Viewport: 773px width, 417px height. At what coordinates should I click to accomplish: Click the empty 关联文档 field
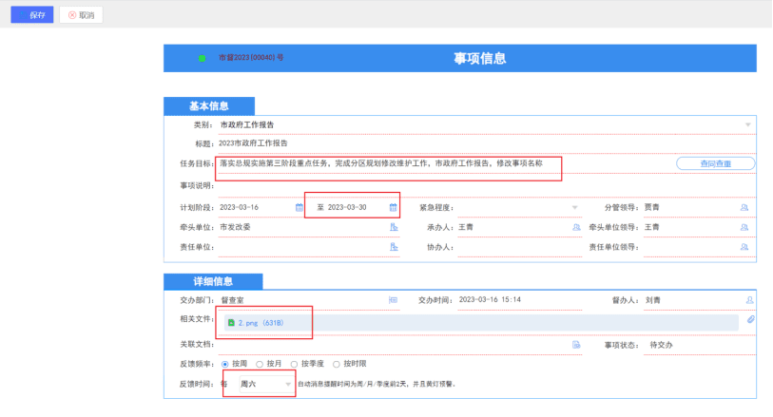[395, 345]
